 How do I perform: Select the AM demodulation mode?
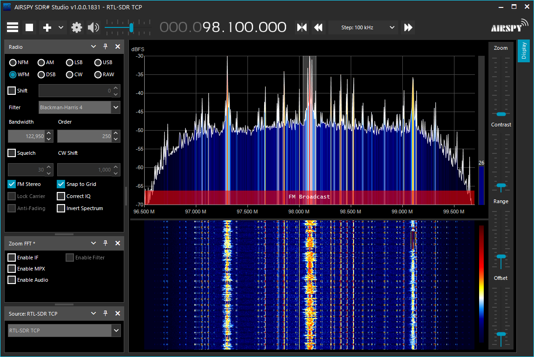click(41, 62)
